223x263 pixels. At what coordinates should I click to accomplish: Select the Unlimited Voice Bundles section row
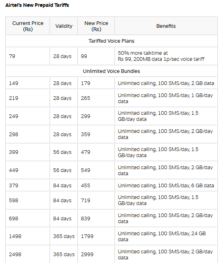(111, 71)
